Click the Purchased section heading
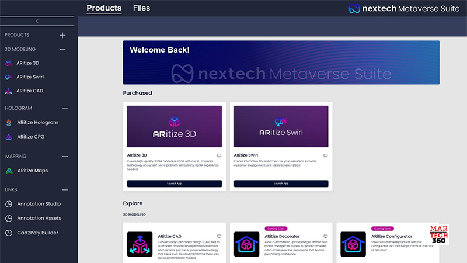The width and height of the screenshot is (467, 263). 138,93
